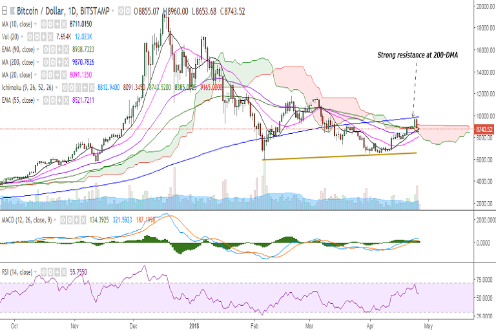Open settings gear for EMA (90, close)

coord(53,49)
